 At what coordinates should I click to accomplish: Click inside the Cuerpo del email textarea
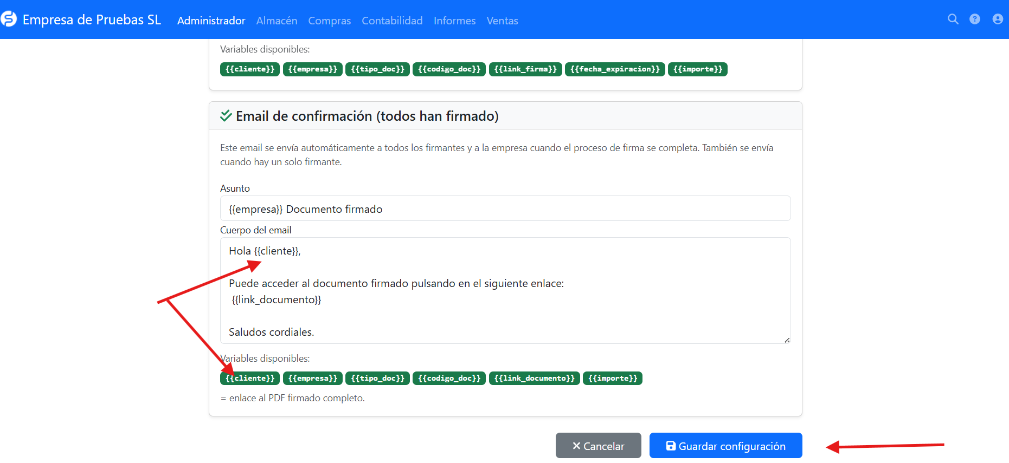coord(505,314)
